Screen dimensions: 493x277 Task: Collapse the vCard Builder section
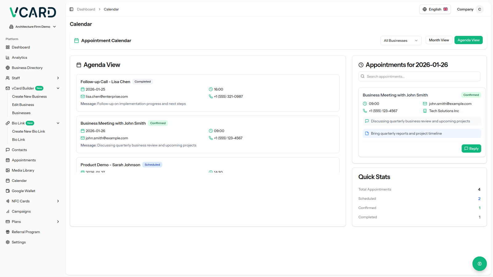coord(58,88)
